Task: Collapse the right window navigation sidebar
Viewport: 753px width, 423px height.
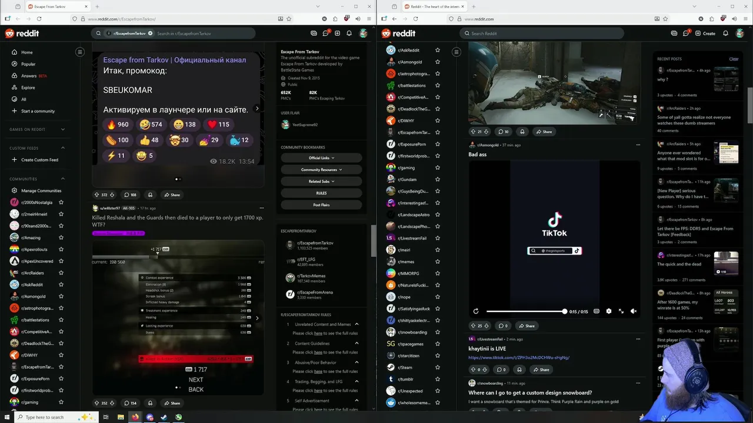Action: point(457,52)
